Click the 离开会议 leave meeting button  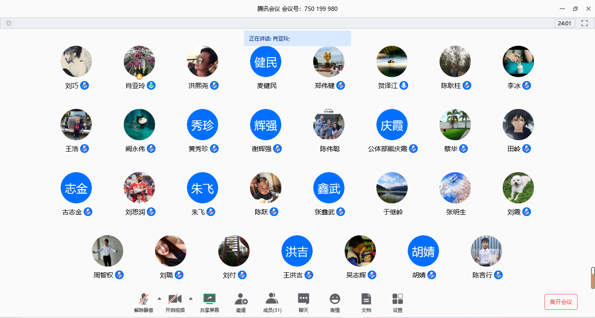pos(561,302)
